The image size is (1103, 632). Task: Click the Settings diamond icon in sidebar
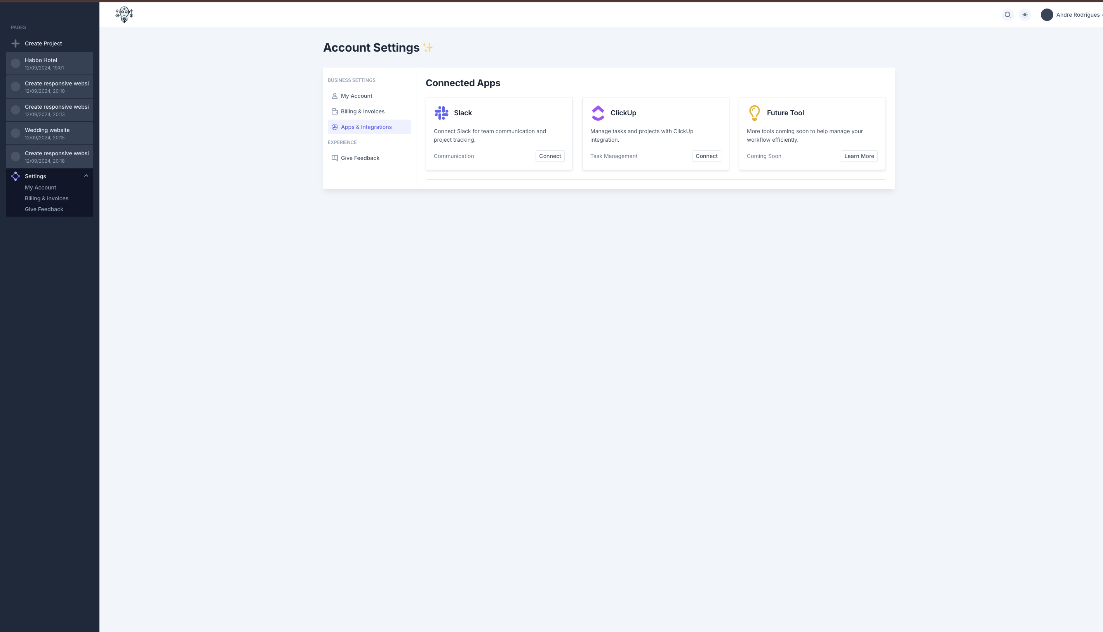tap(16, 176)
